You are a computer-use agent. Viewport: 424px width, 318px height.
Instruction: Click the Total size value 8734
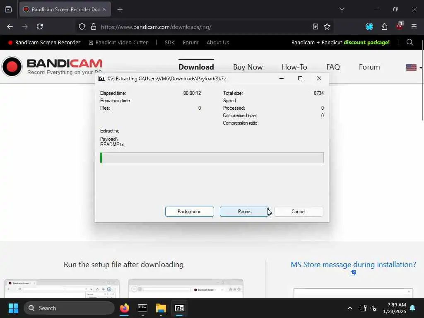[318, 93]
